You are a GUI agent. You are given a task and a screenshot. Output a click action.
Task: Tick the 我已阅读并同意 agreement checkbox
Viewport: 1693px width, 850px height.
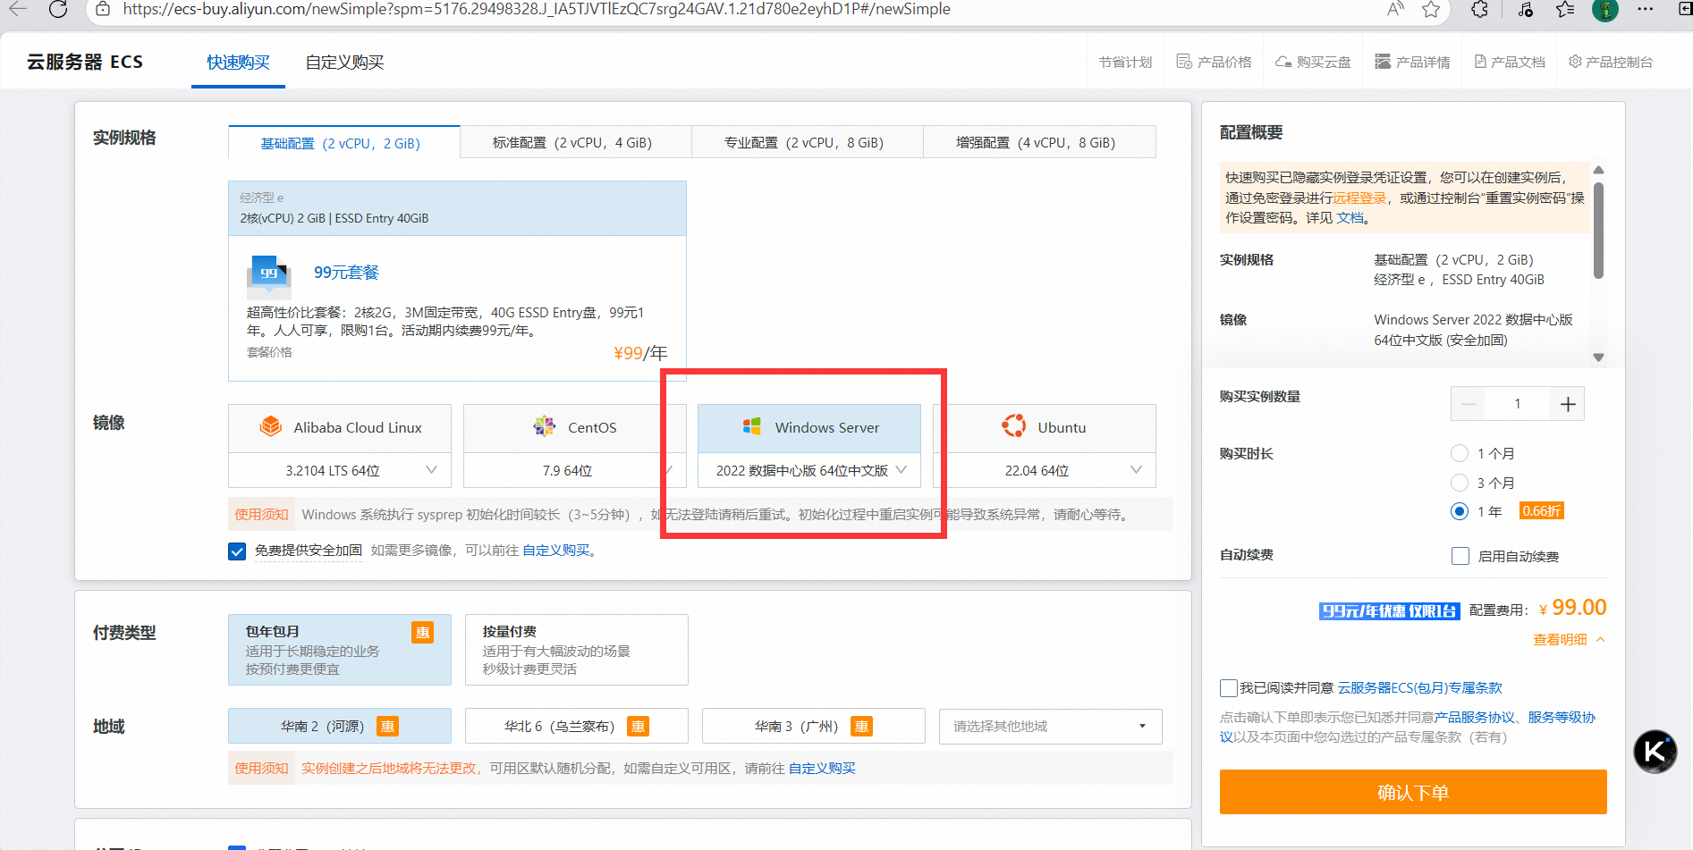click(x=1229, y=687)
